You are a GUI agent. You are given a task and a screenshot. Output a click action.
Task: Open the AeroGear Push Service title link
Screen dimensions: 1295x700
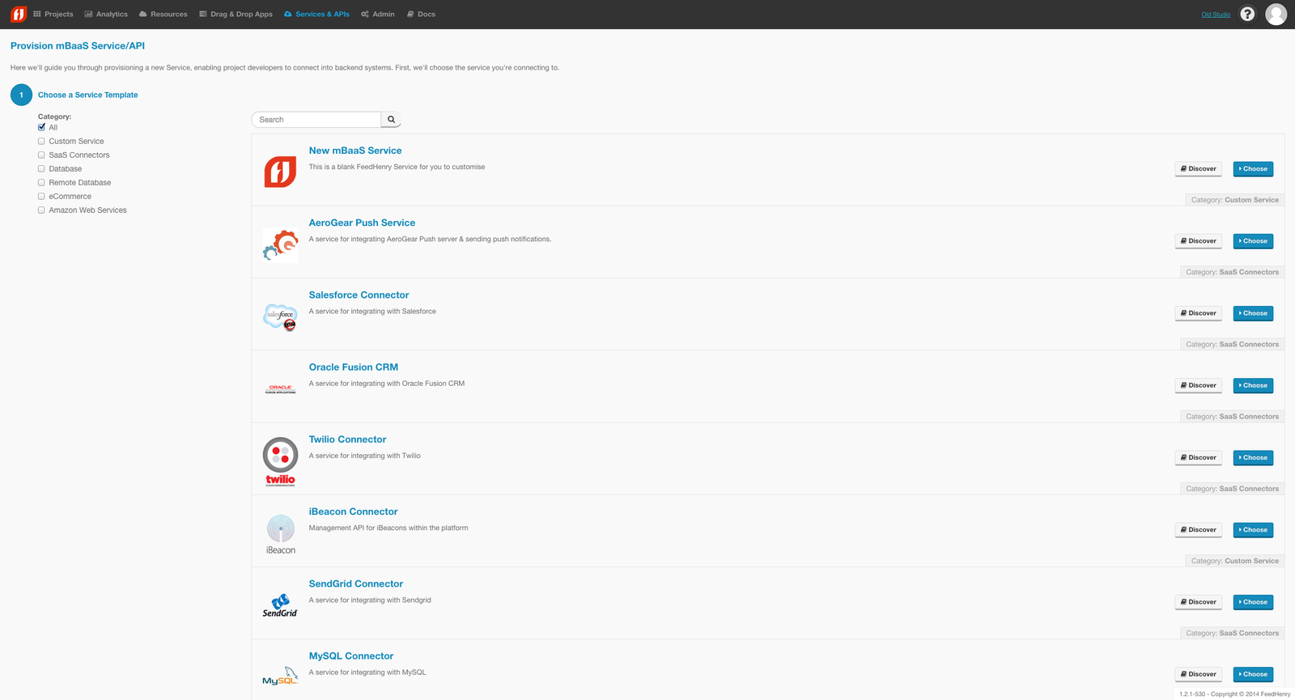click(362, 223)
